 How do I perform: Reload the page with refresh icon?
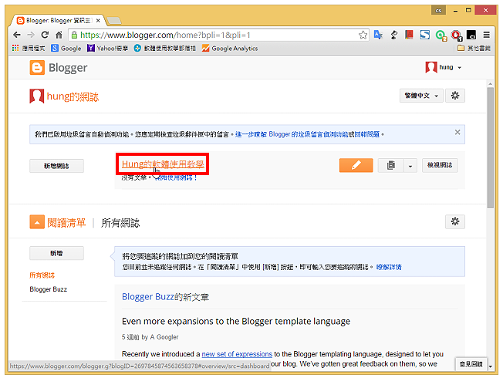click(45, 35)
